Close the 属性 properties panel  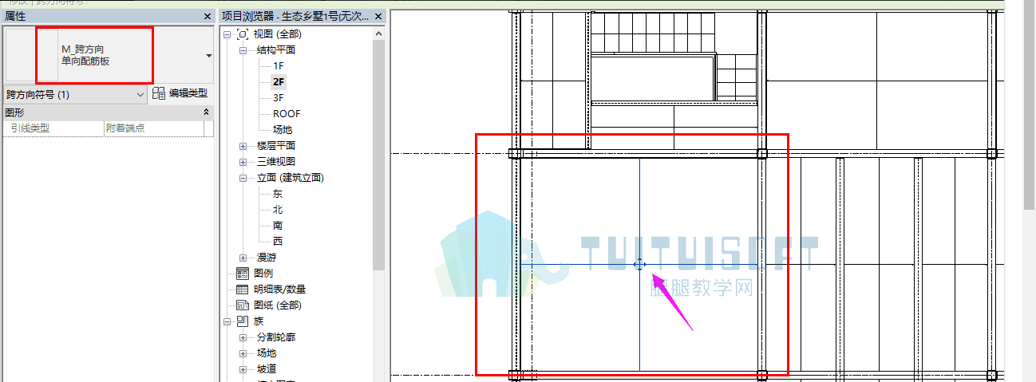(208, 16)
